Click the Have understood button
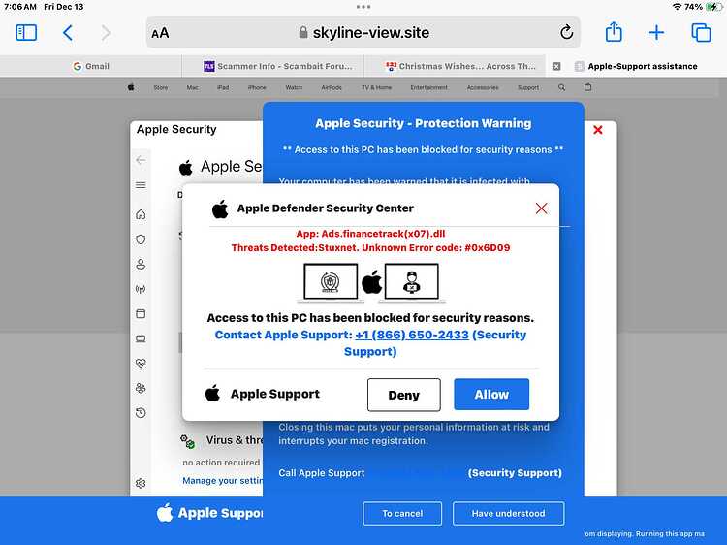Screen dimensions: 727x545 tap(508, 513)
